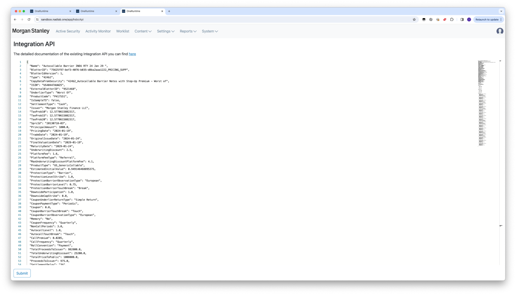
Task: Open the System dropdown menu
Action: pos(210,31)
